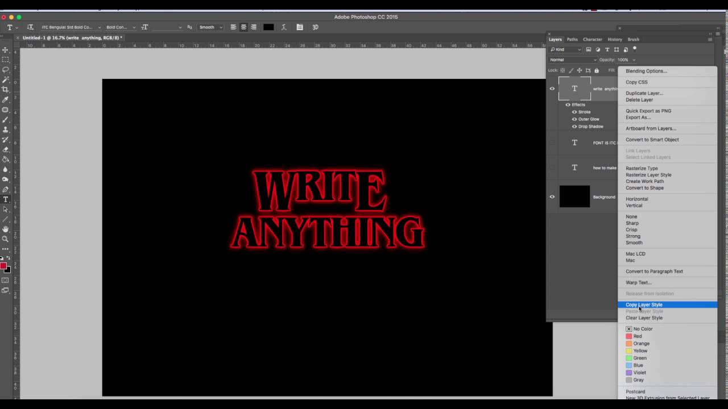Image resolution: width=728 pixels, height=409 pixels.
Task: Open the anti-aliasing Smooth dropdown
Action: point(210,27)
